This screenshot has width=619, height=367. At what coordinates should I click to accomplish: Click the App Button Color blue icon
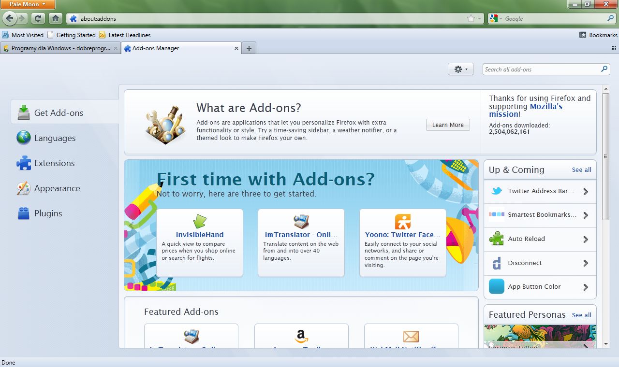coord(497,286)
